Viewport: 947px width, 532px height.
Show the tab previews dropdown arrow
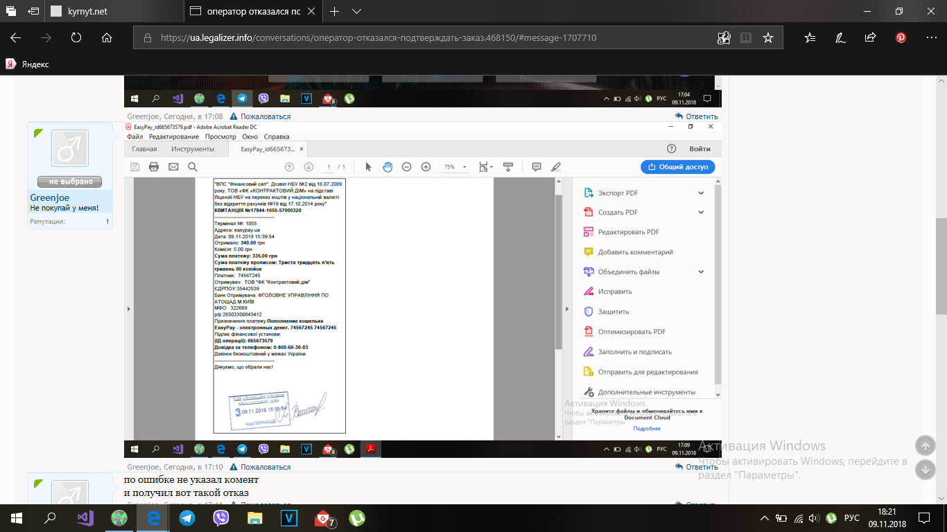coord(356,12)
